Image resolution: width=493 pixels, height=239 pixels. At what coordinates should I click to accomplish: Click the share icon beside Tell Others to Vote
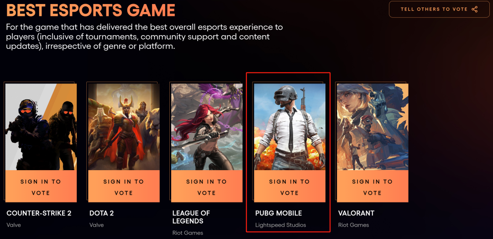474,9
